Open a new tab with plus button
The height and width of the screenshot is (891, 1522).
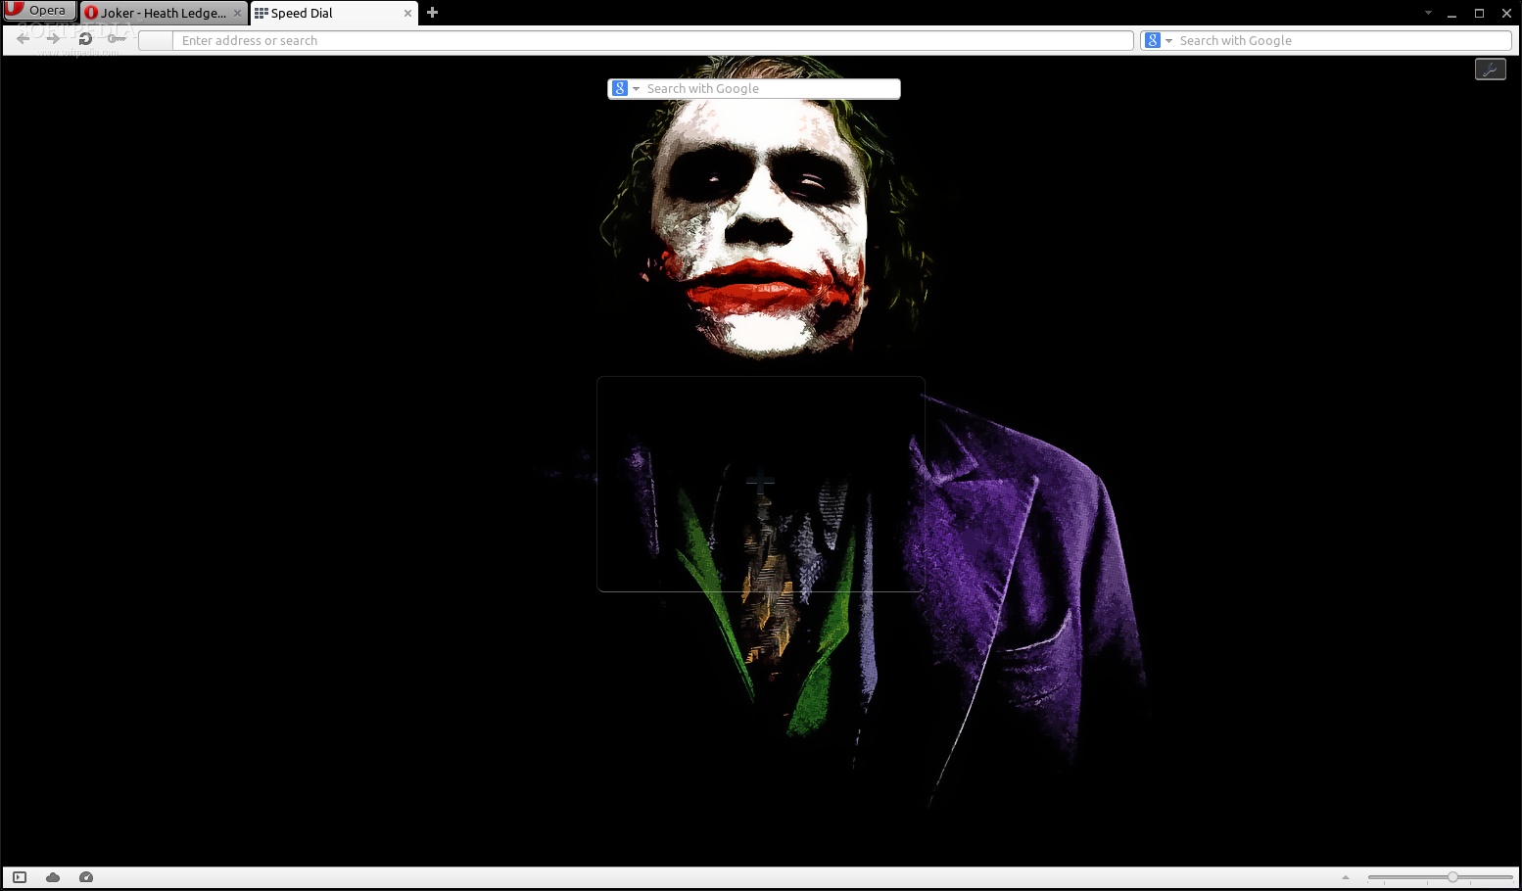[x=432, y=13]
